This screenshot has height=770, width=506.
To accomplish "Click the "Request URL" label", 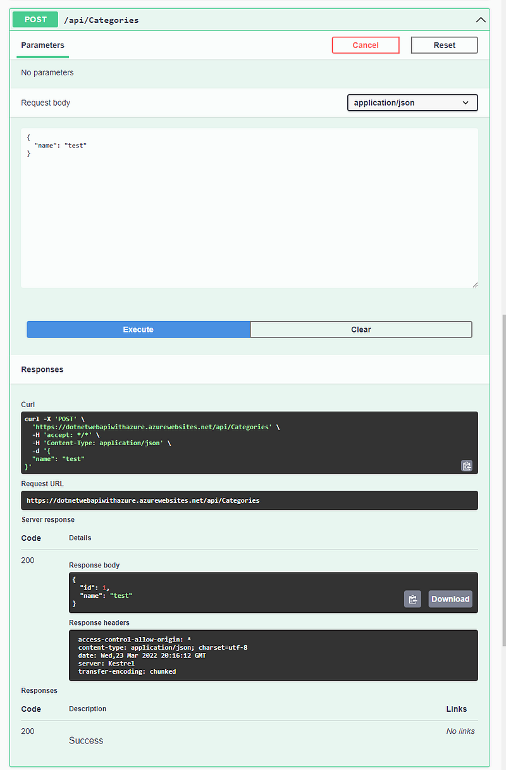I will (x=42, y=484).
